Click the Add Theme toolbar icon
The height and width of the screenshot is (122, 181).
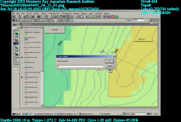20,17
